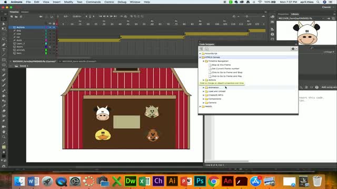Switch to RECOVER_Farm mini.fla document tab
Viewport: 337px width, 189px height.
tap(79, 61)
